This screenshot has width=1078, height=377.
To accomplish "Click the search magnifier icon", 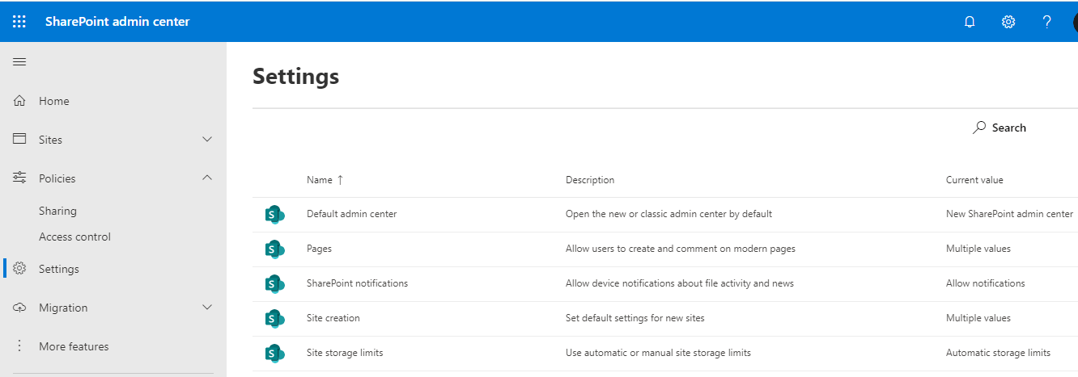I will [x=979, y=128].
